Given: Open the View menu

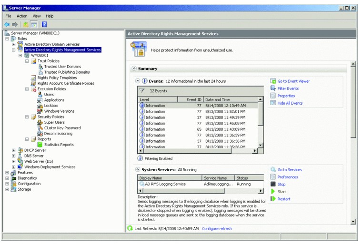Looking at the screenshot, I should [x=37, y=16].
